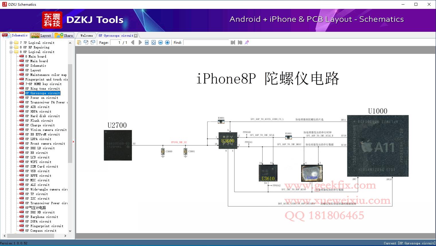The width and height of the screenshot is (436, 246).
Task: Select the 8P Gyroscope circuit document tab
Action: click(116, 36)
